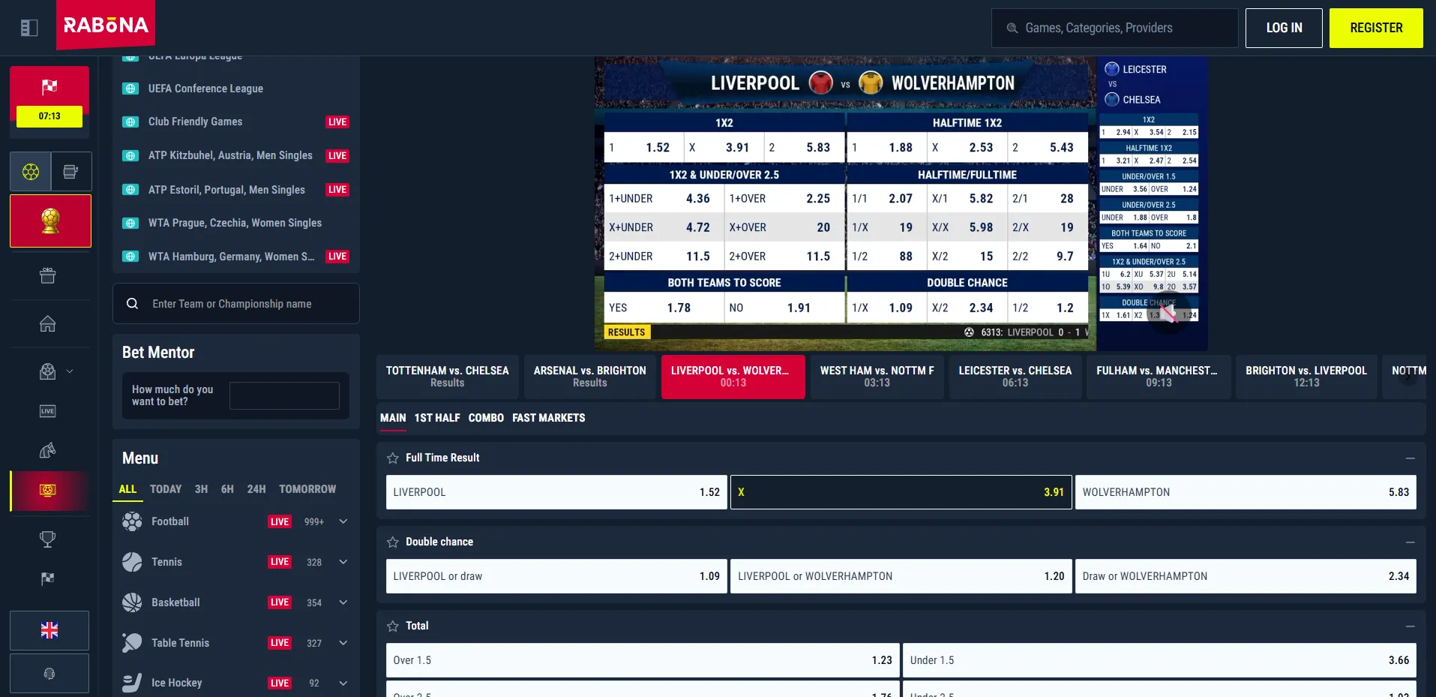Change language via UK flag icon

click(49, 630)
